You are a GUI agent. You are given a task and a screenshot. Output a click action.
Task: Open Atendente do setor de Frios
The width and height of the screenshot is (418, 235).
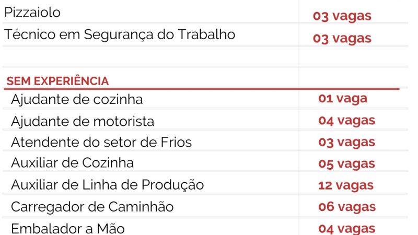click(x=101, y=142)
